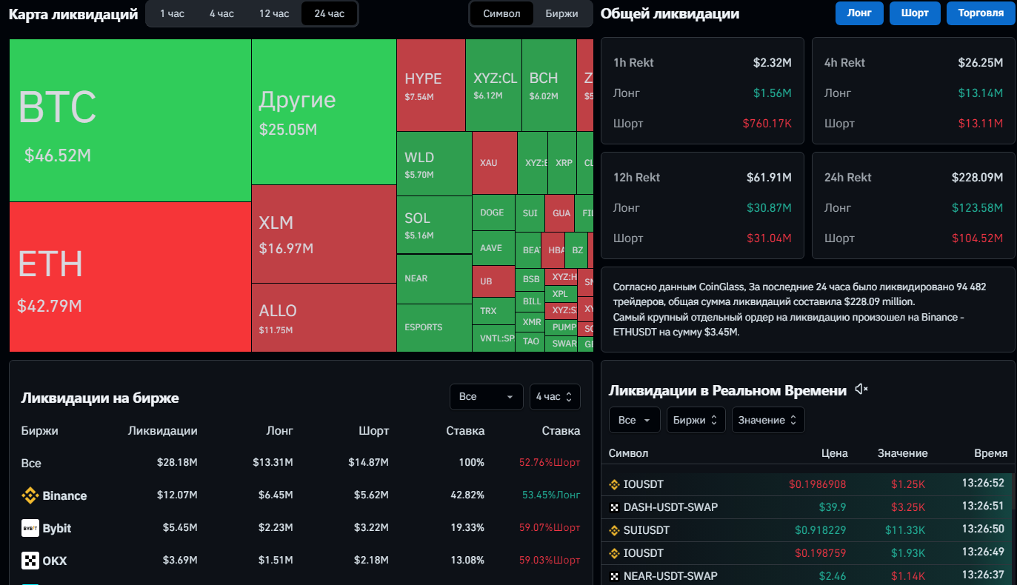Select the 24 час timeframe
The height and width of the screenshot is (585, 1017).
tap(329, 13)
